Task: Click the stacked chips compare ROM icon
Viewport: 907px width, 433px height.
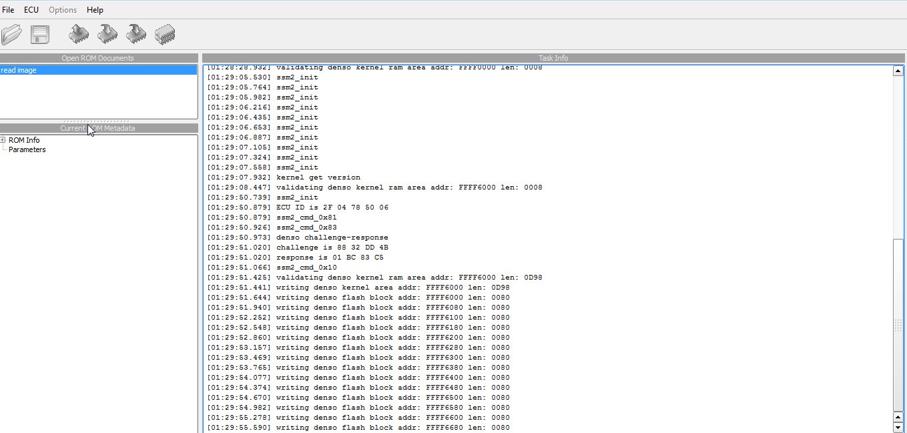Action: pos(165,34)
